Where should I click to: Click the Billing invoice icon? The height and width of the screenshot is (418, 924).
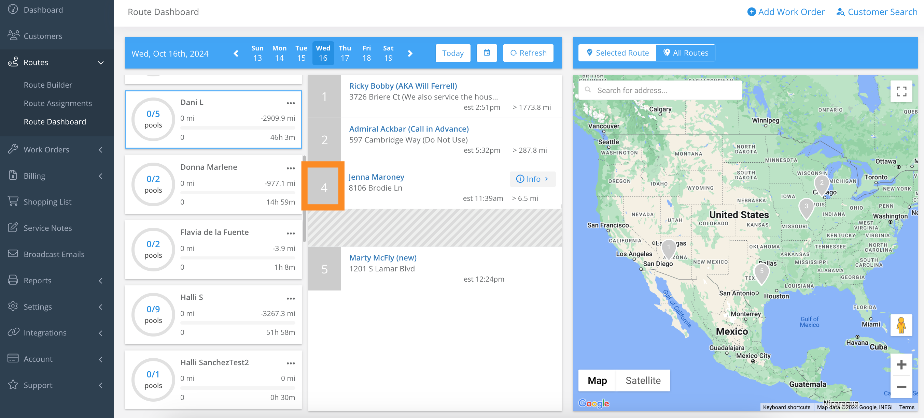coord(13,175)
